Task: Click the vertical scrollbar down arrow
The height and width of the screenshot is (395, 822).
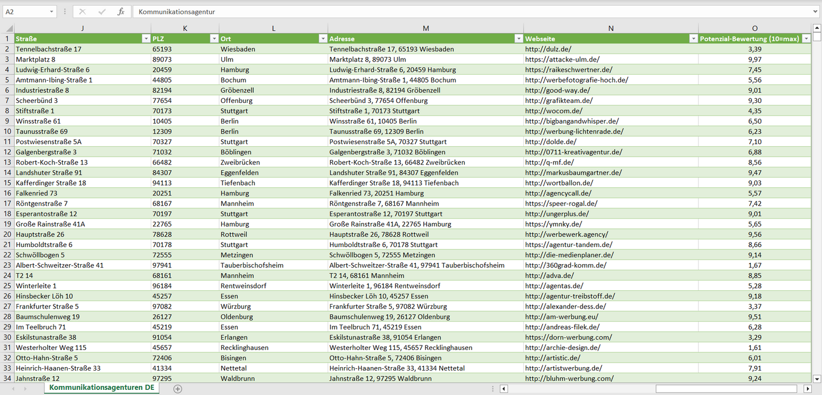Action: [817, 378]
